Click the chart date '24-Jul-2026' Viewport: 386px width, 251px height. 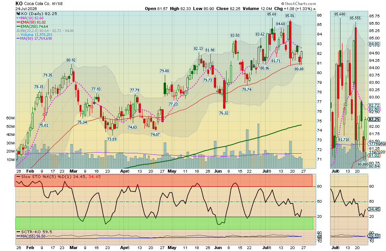coord(26,8)
